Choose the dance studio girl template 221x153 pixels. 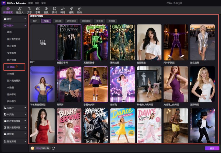coord(96,84)
